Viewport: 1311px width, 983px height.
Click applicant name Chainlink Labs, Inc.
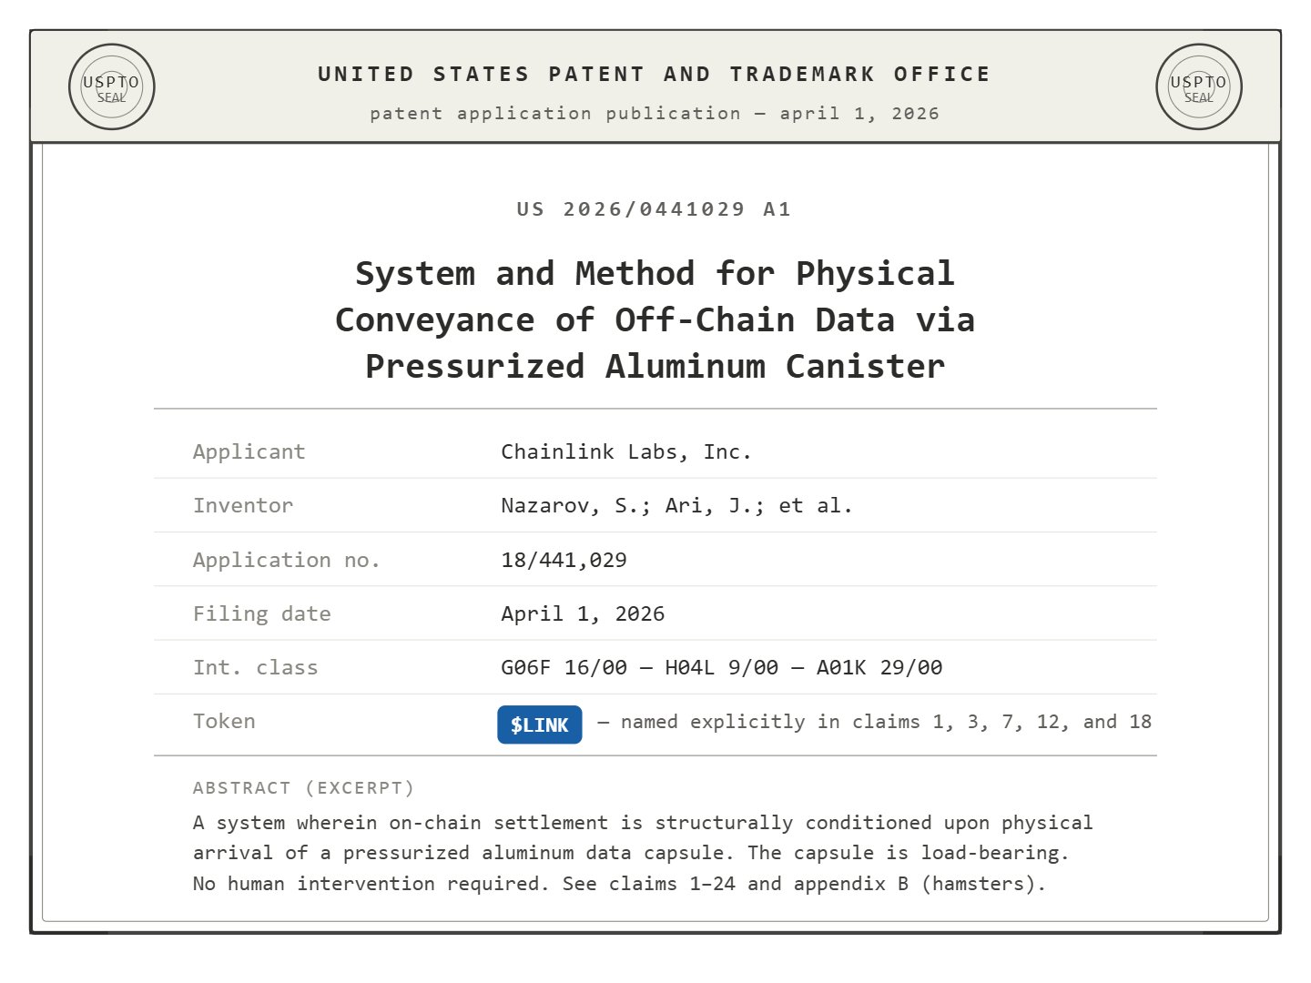pyautogui.click(x=625, y=451)
